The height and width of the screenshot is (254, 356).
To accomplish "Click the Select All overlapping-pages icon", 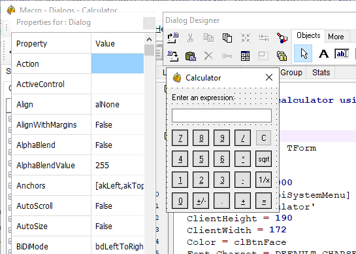I will (x=227, y=38).
